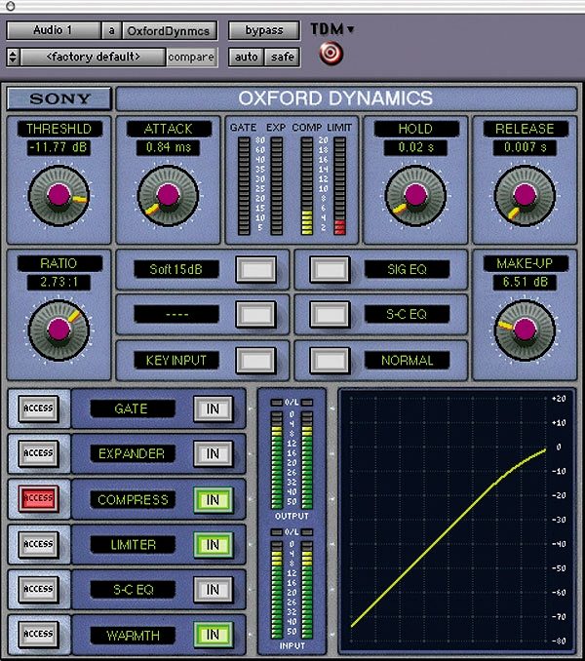
Task: Click the RATIO value 2.73:1 field
Action: click(x=58, y=282)
